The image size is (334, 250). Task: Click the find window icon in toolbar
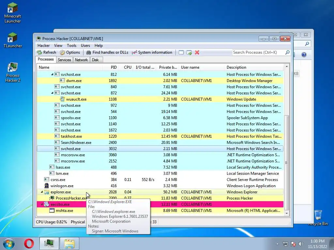[181, 52]
